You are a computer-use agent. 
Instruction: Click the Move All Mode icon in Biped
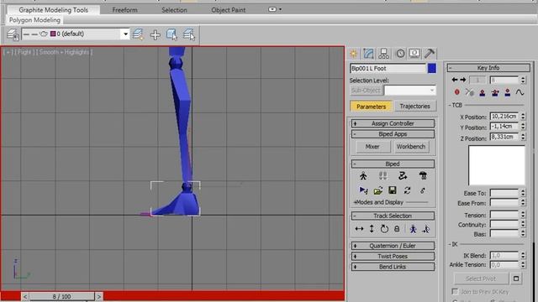point(423,190)
